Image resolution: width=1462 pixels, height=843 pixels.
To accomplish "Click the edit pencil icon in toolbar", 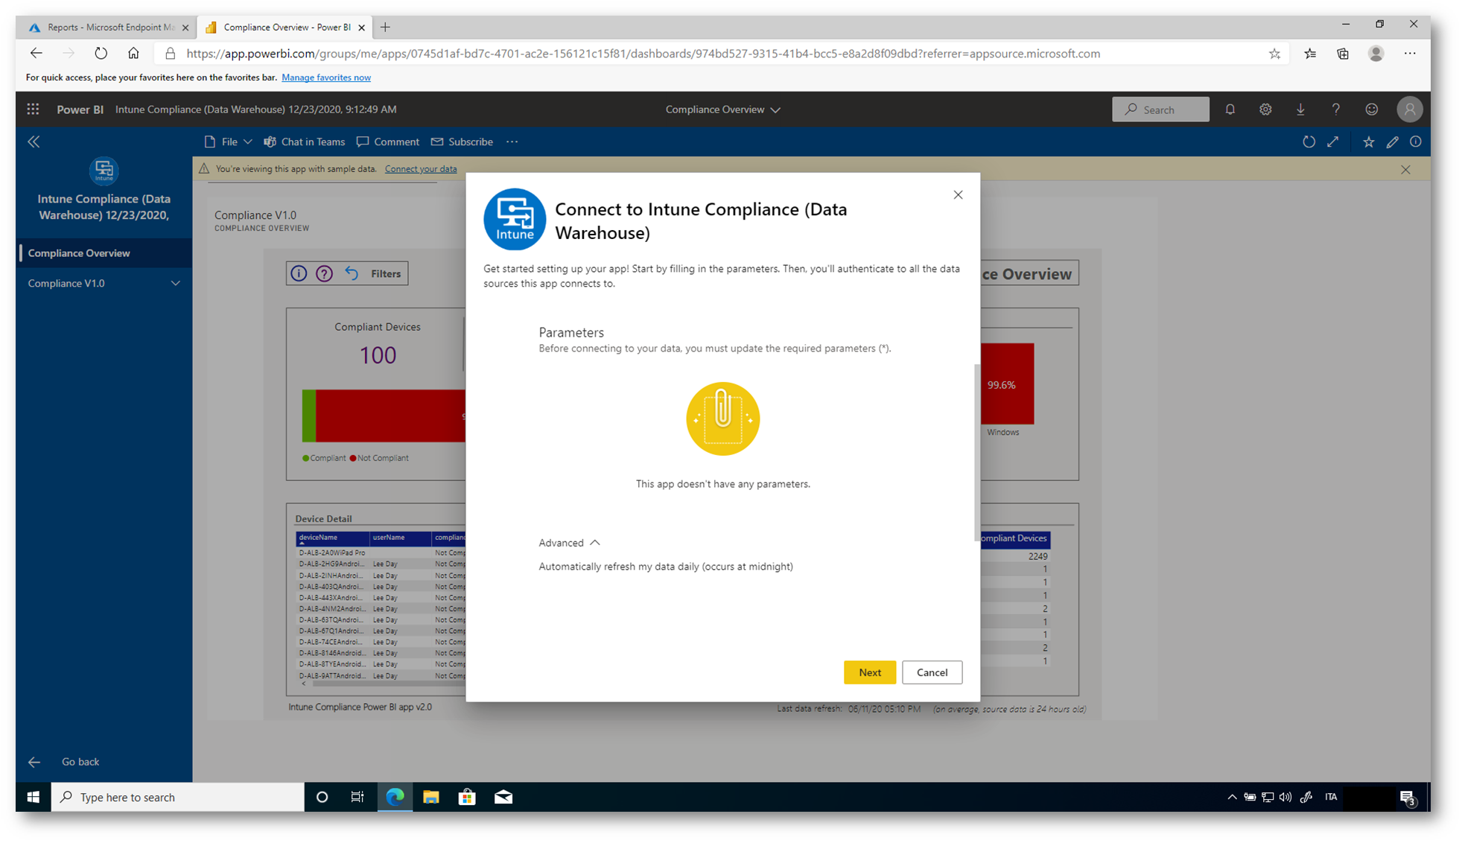I will tap(1392, 141).
